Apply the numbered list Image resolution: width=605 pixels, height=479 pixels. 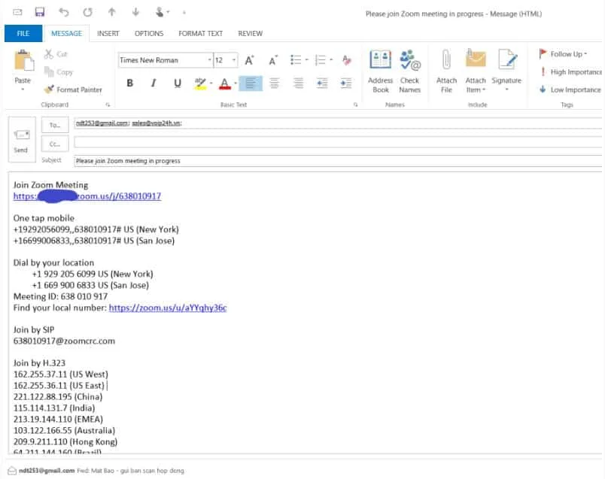pos(321,59)
